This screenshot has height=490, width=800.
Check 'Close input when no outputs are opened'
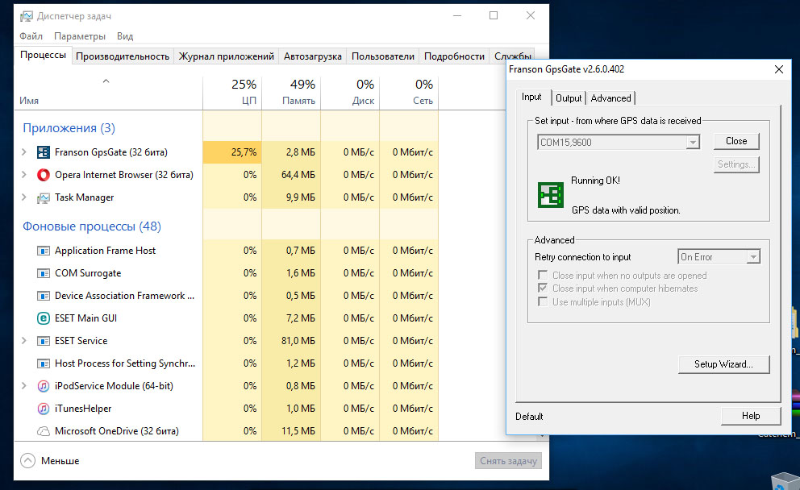pyautogui.click(x=543, y=276)
